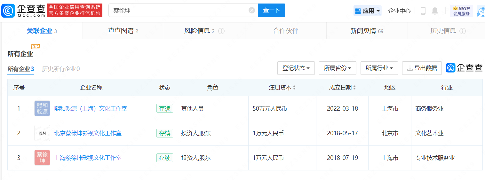485x180 pixels.
Task: Click the 2018-05-17 date cell
Action: (342, 133)
